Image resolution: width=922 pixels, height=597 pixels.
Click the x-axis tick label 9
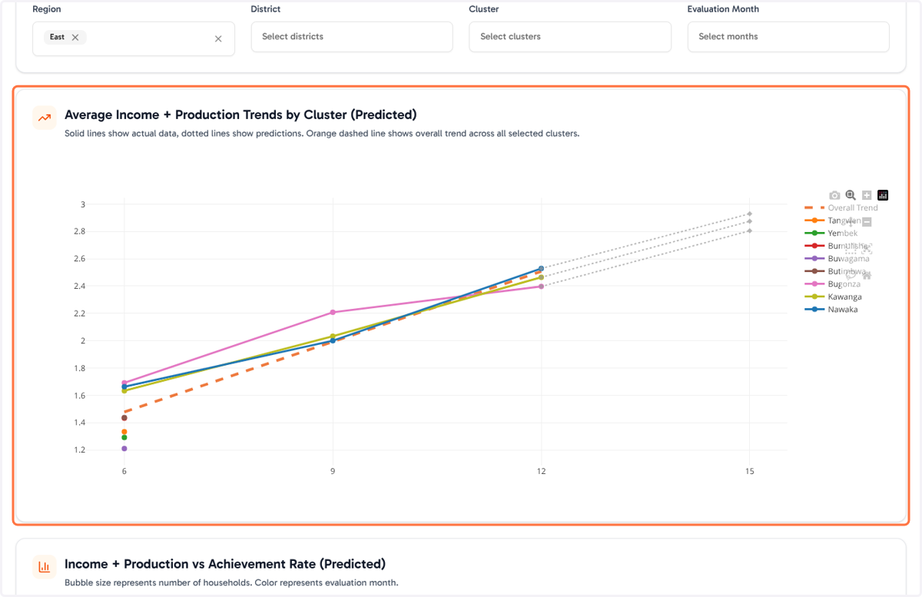click(x=333, y=471)
